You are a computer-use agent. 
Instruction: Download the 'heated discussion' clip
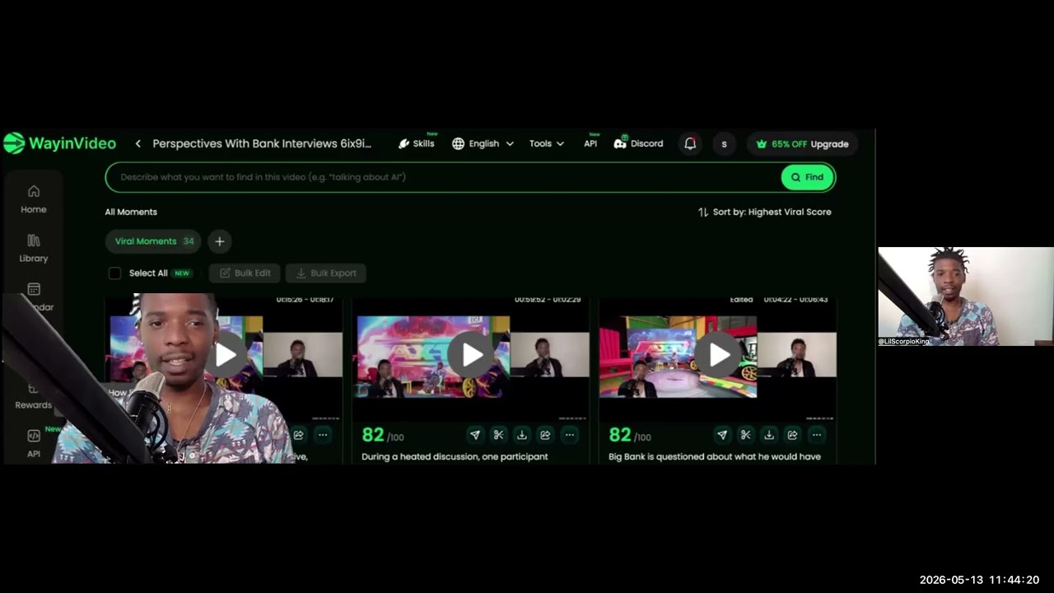(521, 435)
